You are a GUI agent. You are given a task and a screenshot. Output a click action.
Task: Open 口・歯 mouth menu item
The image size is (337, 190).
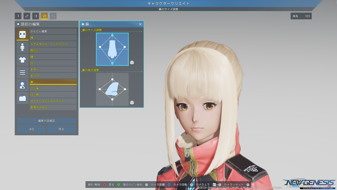click(x=53, y=88)
